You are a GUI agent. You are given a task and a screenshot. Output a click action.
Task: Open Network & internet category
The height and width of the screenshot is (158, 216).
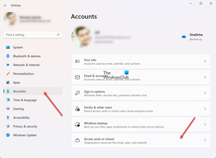click(x=33, y=65)
